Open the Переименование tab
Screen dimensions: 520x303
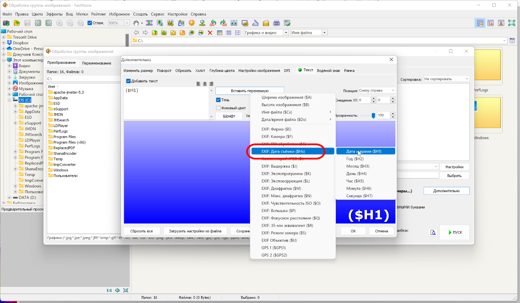tap(97, 63)
